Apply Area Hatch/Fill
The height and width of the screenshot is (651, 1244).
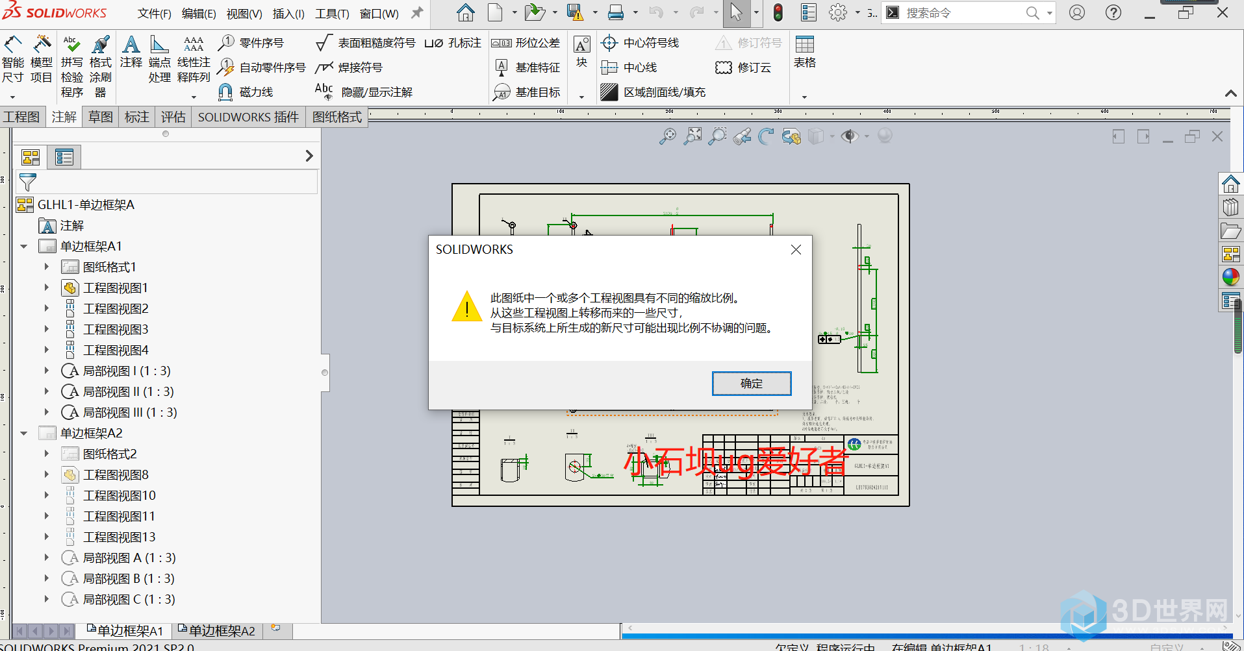pyautogui.click(x=653, y=92)
